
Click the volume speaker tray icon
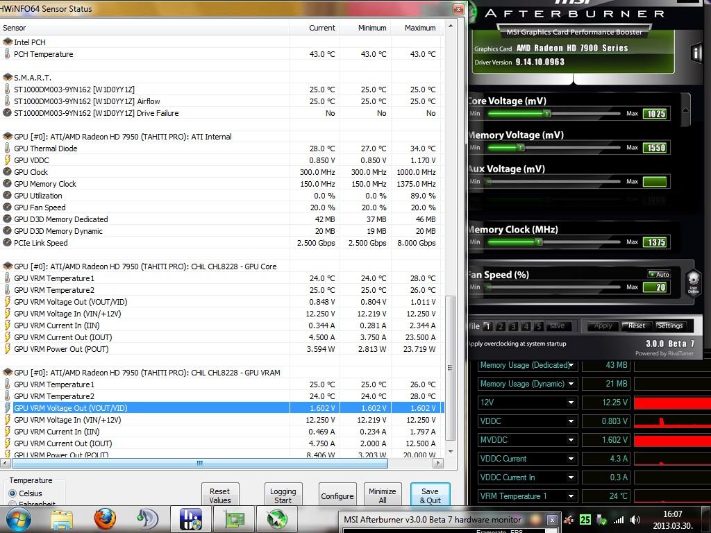pyautogui.click(x=636, y=520)
